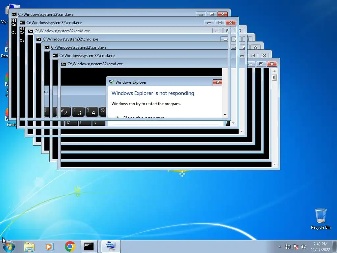Image resolution: width=337 pixels, height=253 pixels.
Task: Maximize the second-highest cmd.exe window
Action: (x=220, y=23)
